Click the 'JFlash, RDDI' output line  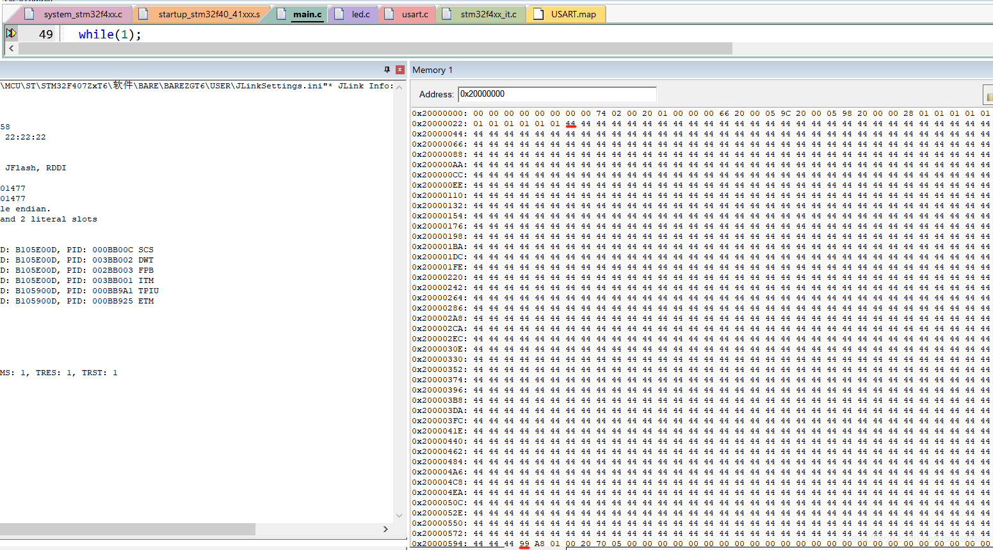[35, 168]
